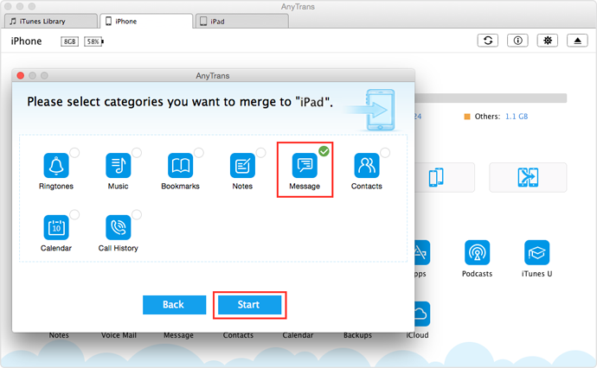Image resolution: width=597 pixels, height=368 pixels.
Task: Click the eject device button
Action: click(578, 41)
